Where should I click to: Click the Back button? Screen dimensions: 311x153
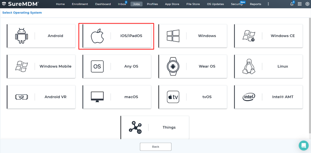click(156, 147)
